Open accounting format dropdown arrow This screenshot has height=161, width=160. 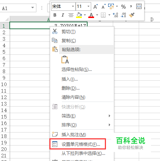[x=117, y=6]
